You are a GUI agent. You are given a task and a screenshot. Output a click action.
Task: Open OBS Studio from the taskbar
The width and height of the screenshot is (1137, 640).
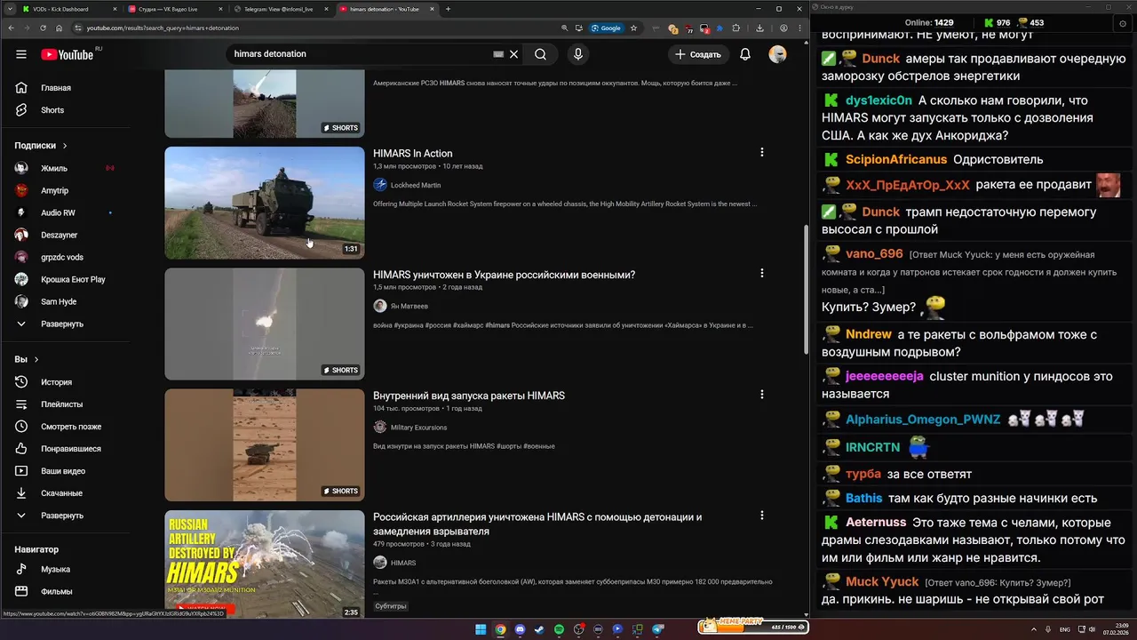tap(578, 629)
